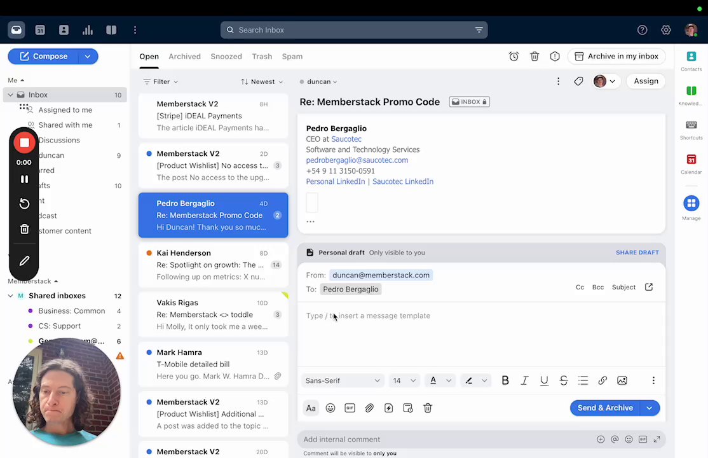Collapse the Inbox folder tree
The image size is (708, 458).
pos(10,95)
